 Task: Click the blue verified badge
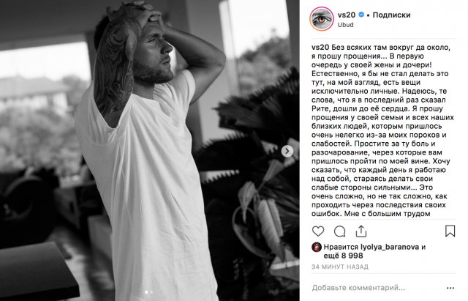(361, 15)
